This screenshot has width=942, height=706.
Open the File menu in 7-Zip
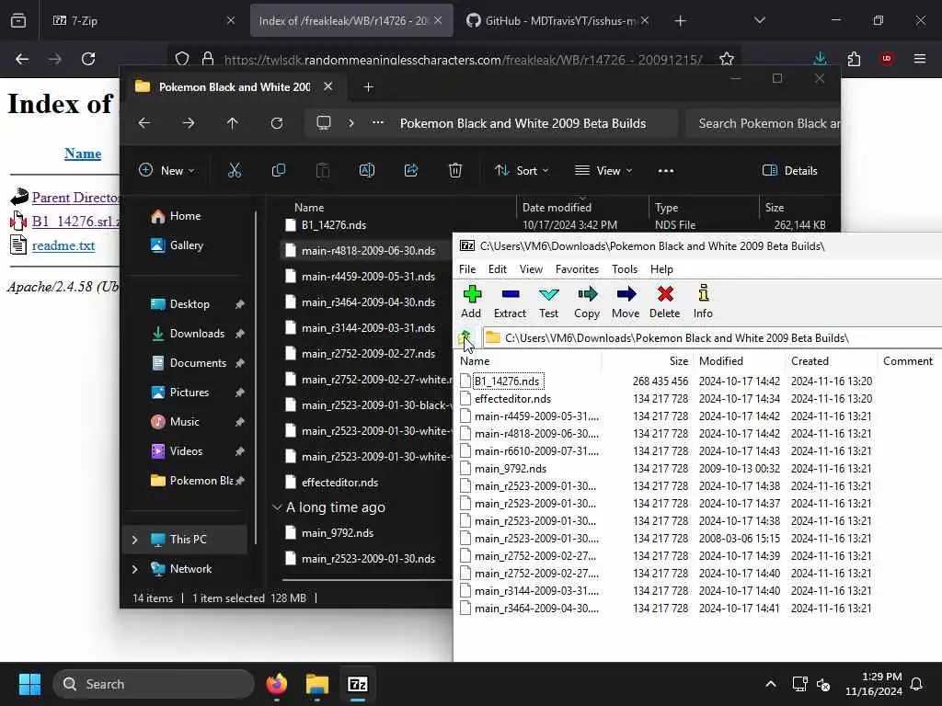467,269
